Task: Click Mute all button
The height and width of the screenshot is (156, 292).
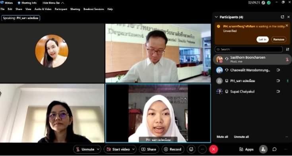Action: [x=222, y=137]
